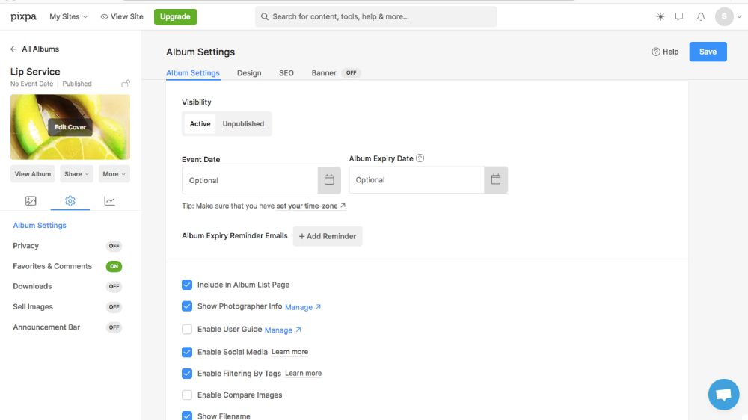This screenshot has height=420, width=748.
Task: Open Event Date calendar picker
Action: 329,180
